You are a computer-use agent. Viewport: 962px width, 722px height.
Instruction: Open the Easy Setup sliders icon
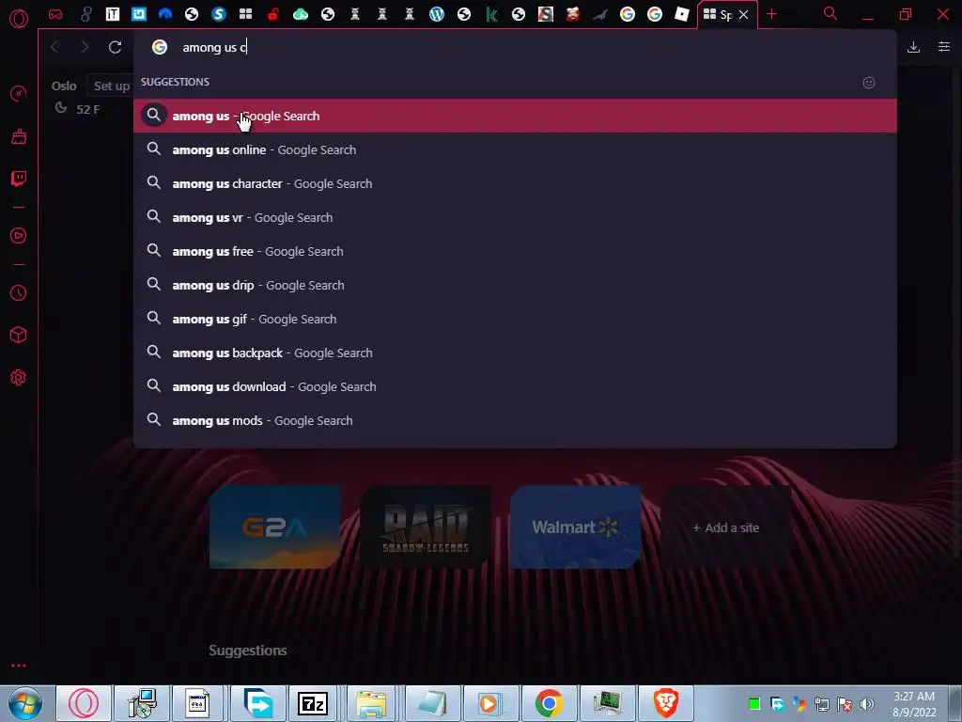coord(944,47)
